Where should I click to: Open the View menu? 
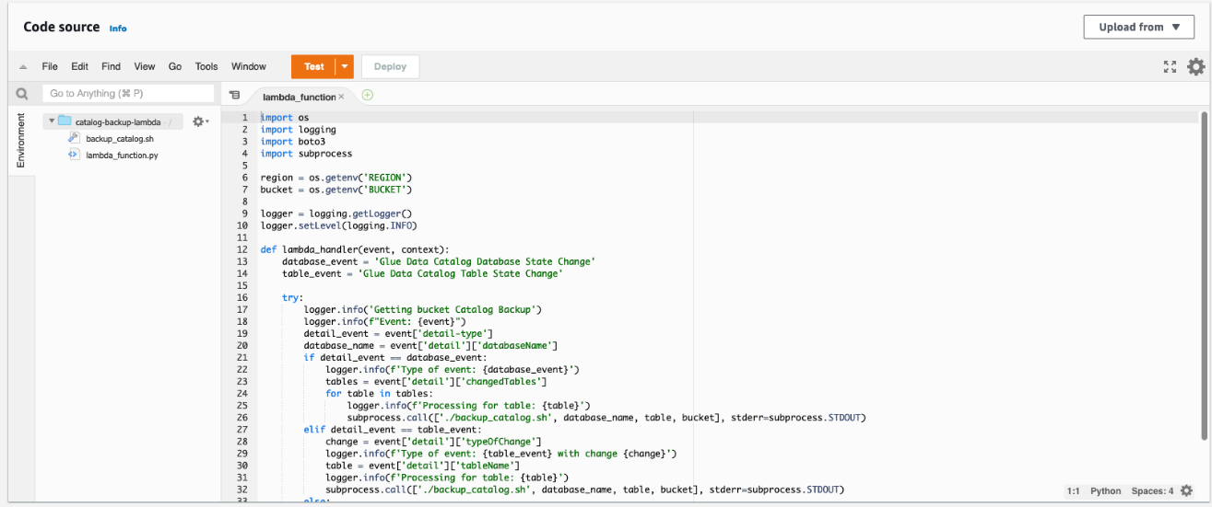click(x=145, y=66)
